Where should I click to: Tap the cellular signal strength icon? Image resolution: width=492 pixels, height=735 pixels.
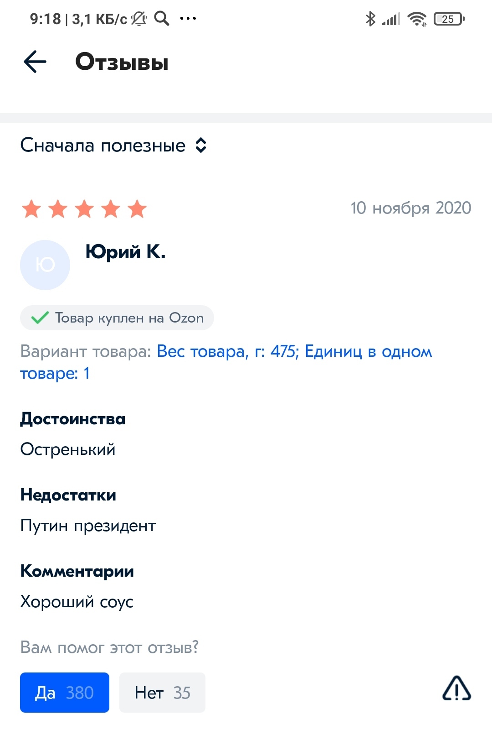391,19
